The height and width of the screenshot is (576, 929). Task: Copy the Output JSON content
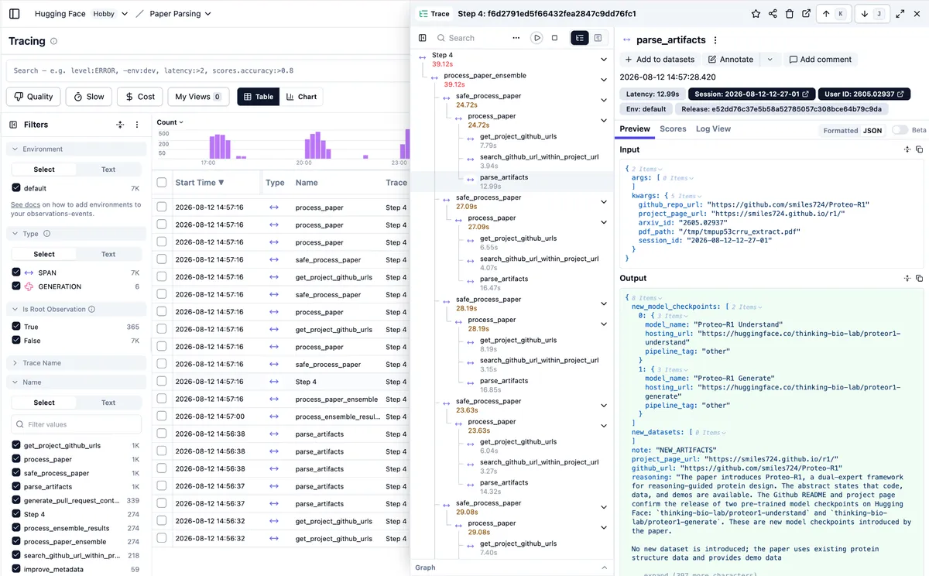[919, 278]
